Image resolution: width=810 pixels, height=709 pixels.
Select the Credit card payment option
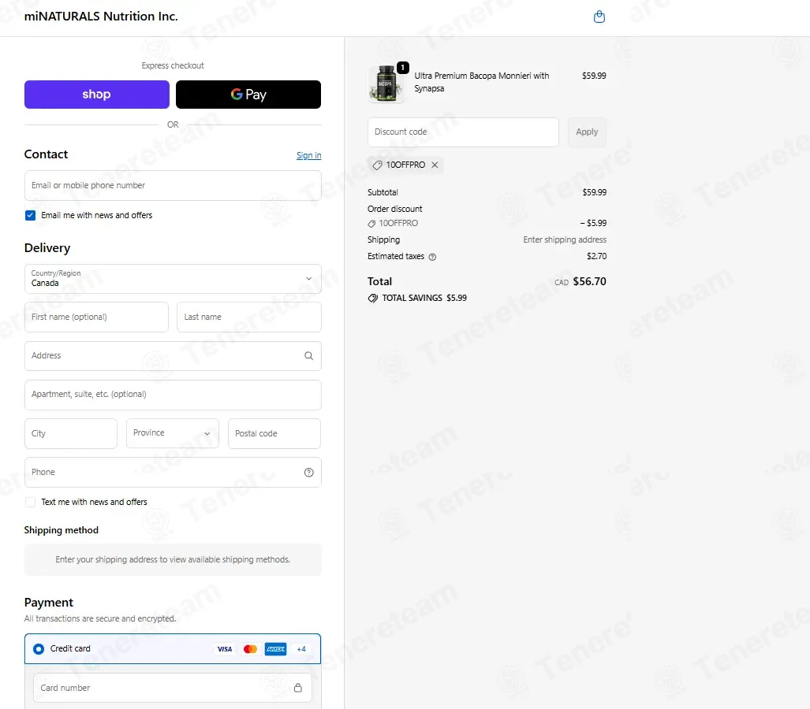pos(39,649)
